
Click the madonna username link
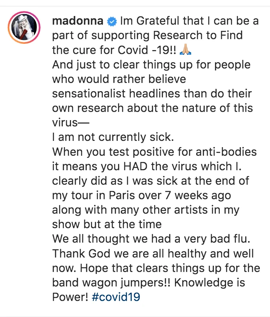(78, 21)
